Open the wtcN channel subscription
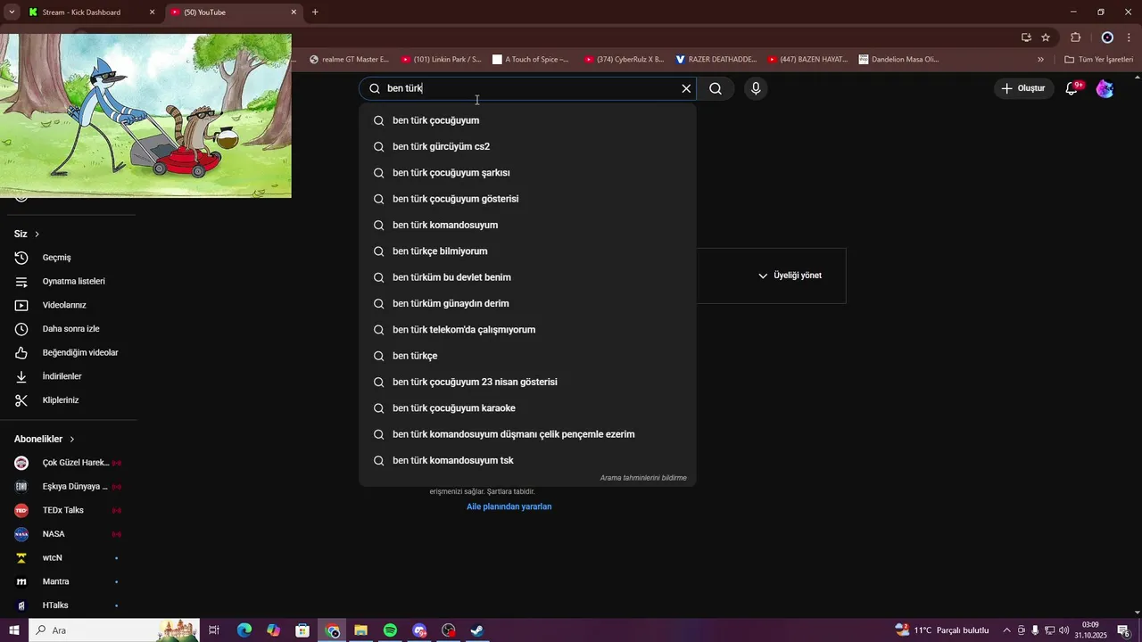This screenshot has width=1142, height=642. (x=68, y=558)
